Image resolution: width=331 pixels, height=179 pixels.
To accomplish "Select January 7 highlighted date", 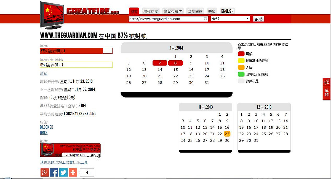I will coord(160,63).
